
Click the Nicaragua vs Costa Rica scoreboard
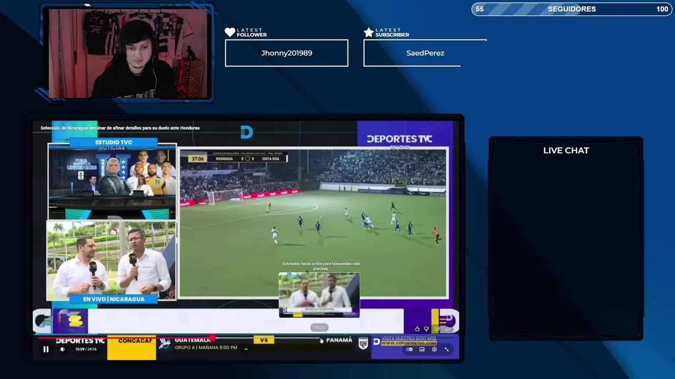pyautogui.click(x=238, y=158)
